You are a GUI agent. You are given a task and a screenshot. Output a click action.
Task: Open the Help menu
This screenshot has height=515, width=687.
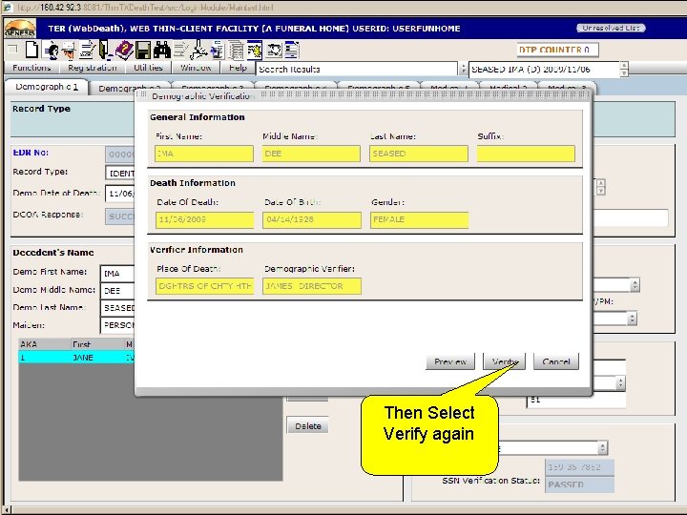point(238,68)
